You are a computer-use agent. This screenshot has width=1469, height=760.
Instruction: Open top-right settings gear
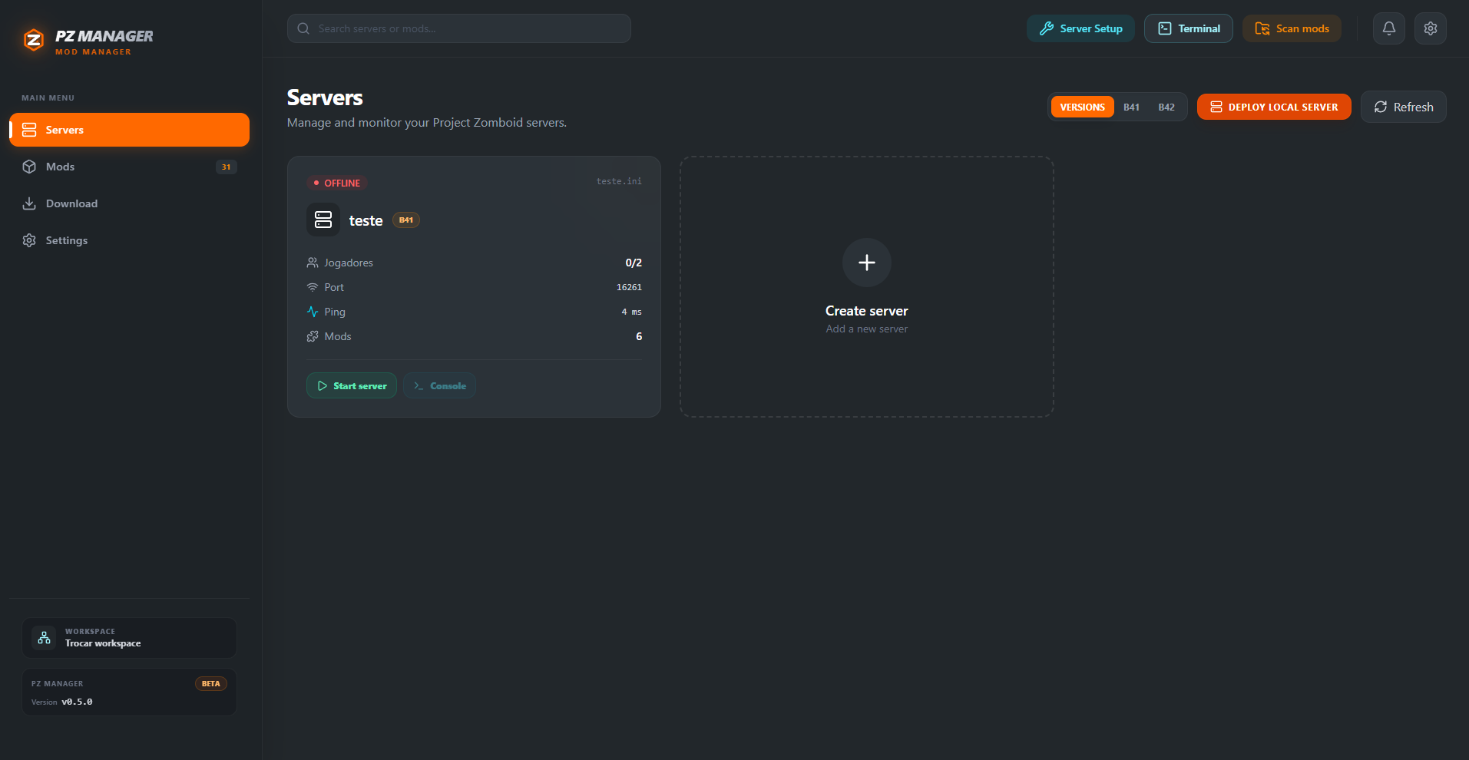coord(1431,28)
